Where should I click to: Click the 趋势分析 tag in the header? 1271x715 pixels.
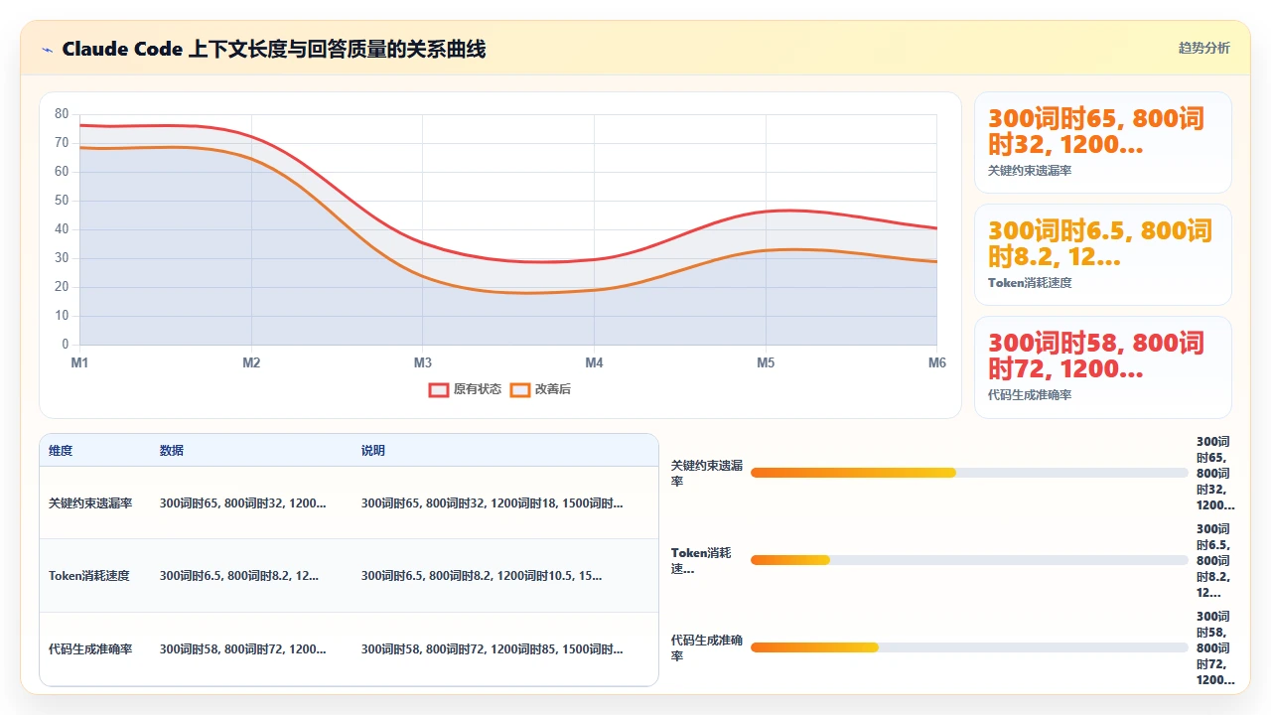pyautogui.click(x=1203, y=48)
